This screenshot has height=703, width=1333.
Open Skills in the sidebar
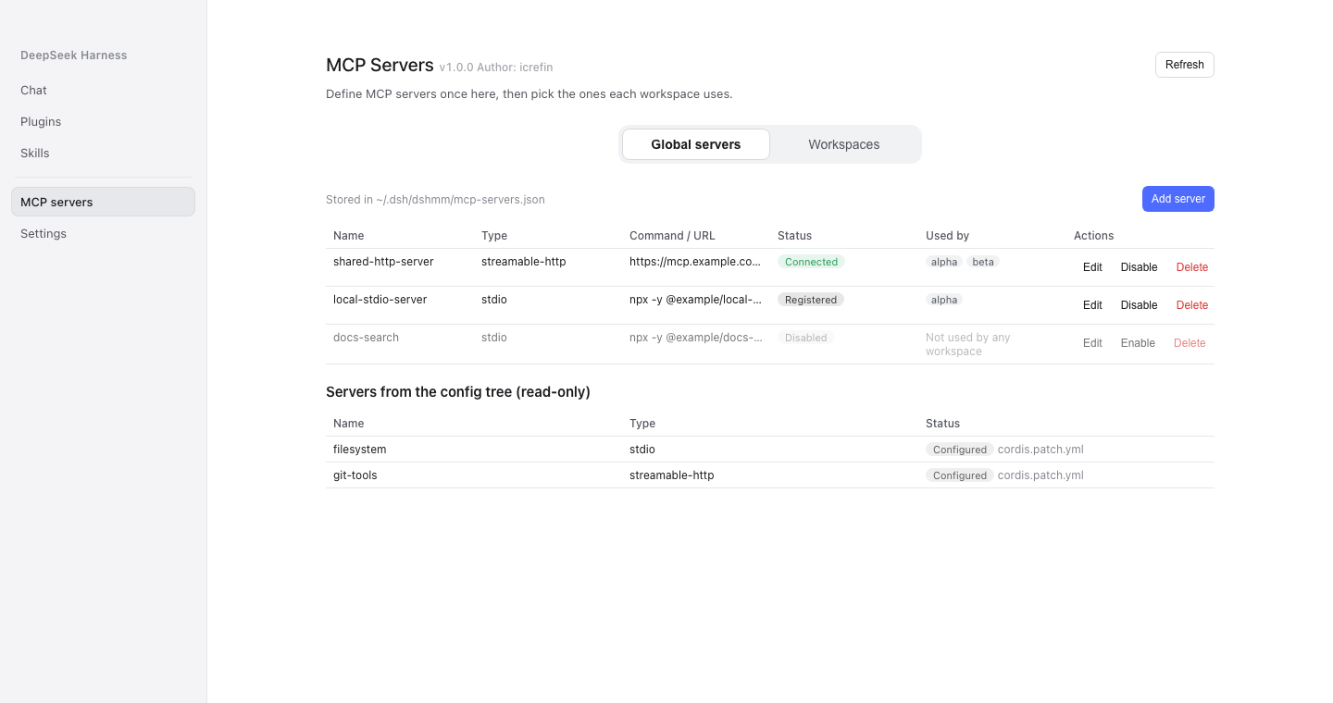[103, 154]
